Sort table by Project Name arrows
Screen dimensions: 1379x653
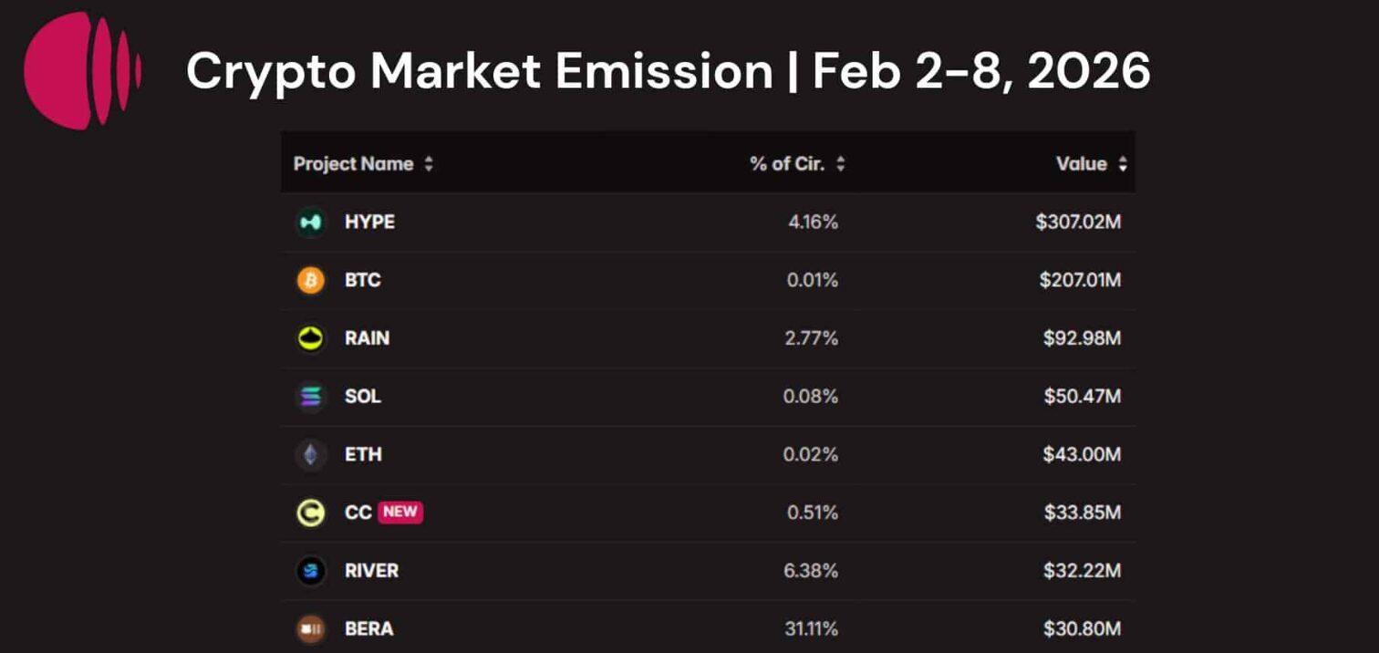click(x=429, y=165)
